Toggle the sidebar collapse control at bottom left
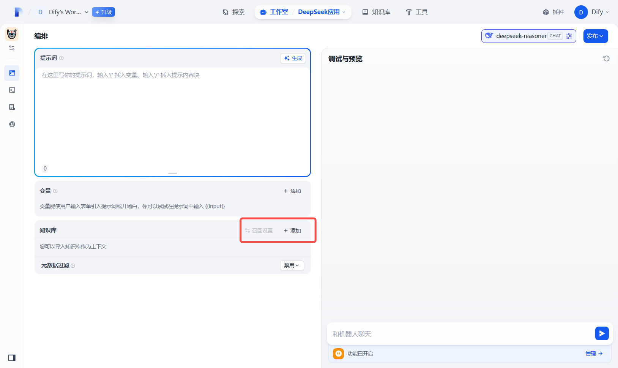Viewport: 618px width, 368px height. pos(11,358)
